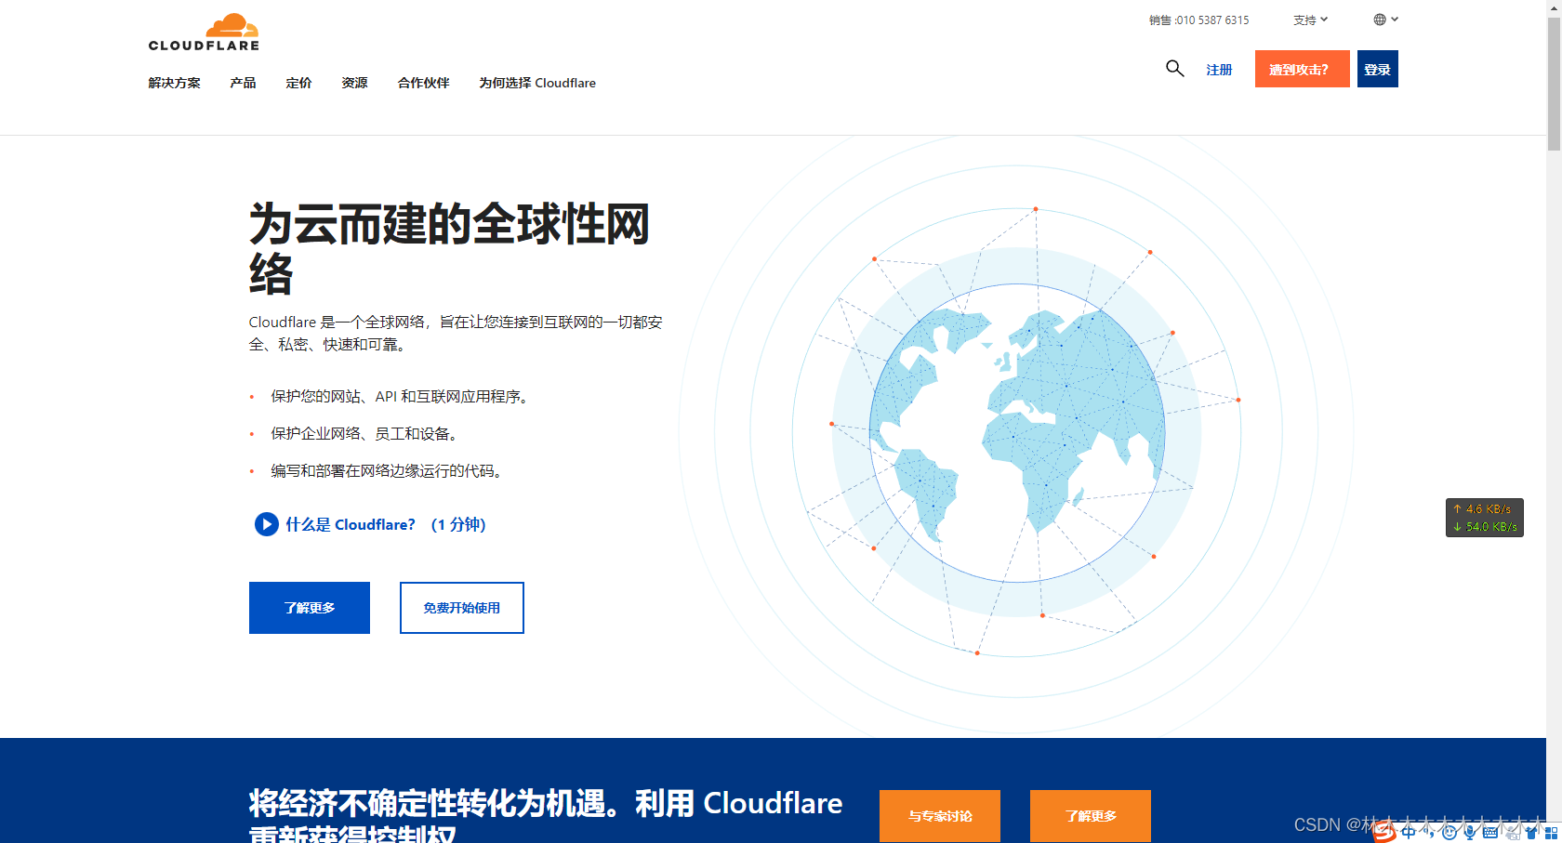Open the 产品 menu
Image resolution: width=1562 pixels, height=843 pixels.
(243, 83)
